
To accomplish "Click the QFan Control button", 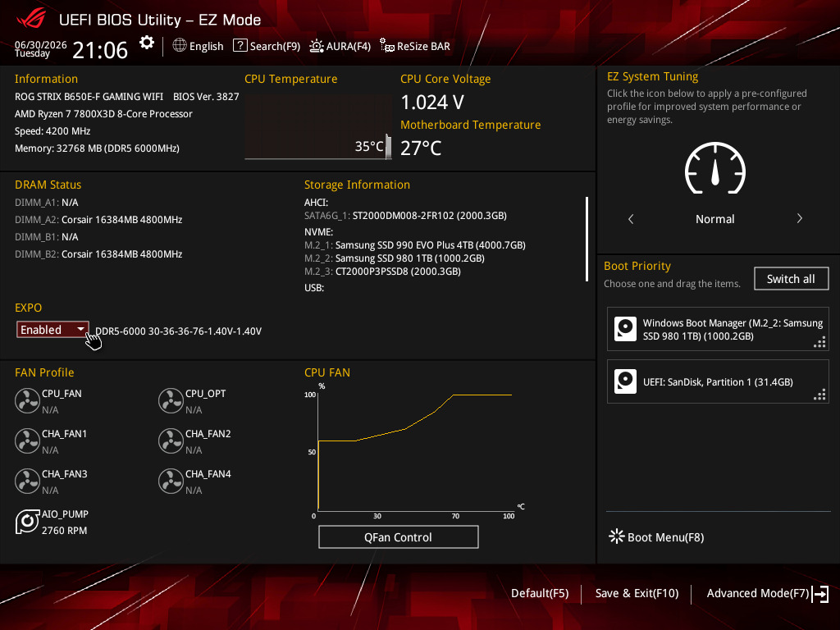I will click(398, 536).
